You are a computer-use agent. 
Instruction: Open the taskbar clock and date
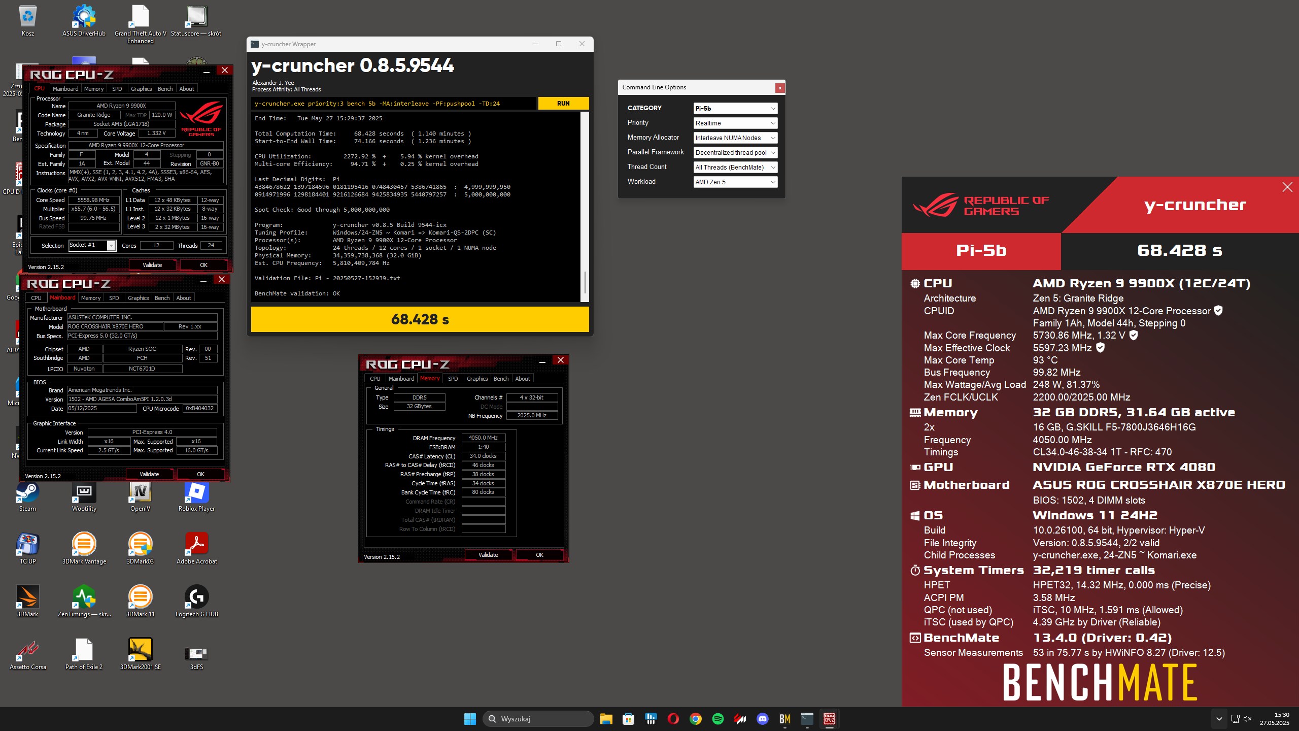[x=1274, y=719]
